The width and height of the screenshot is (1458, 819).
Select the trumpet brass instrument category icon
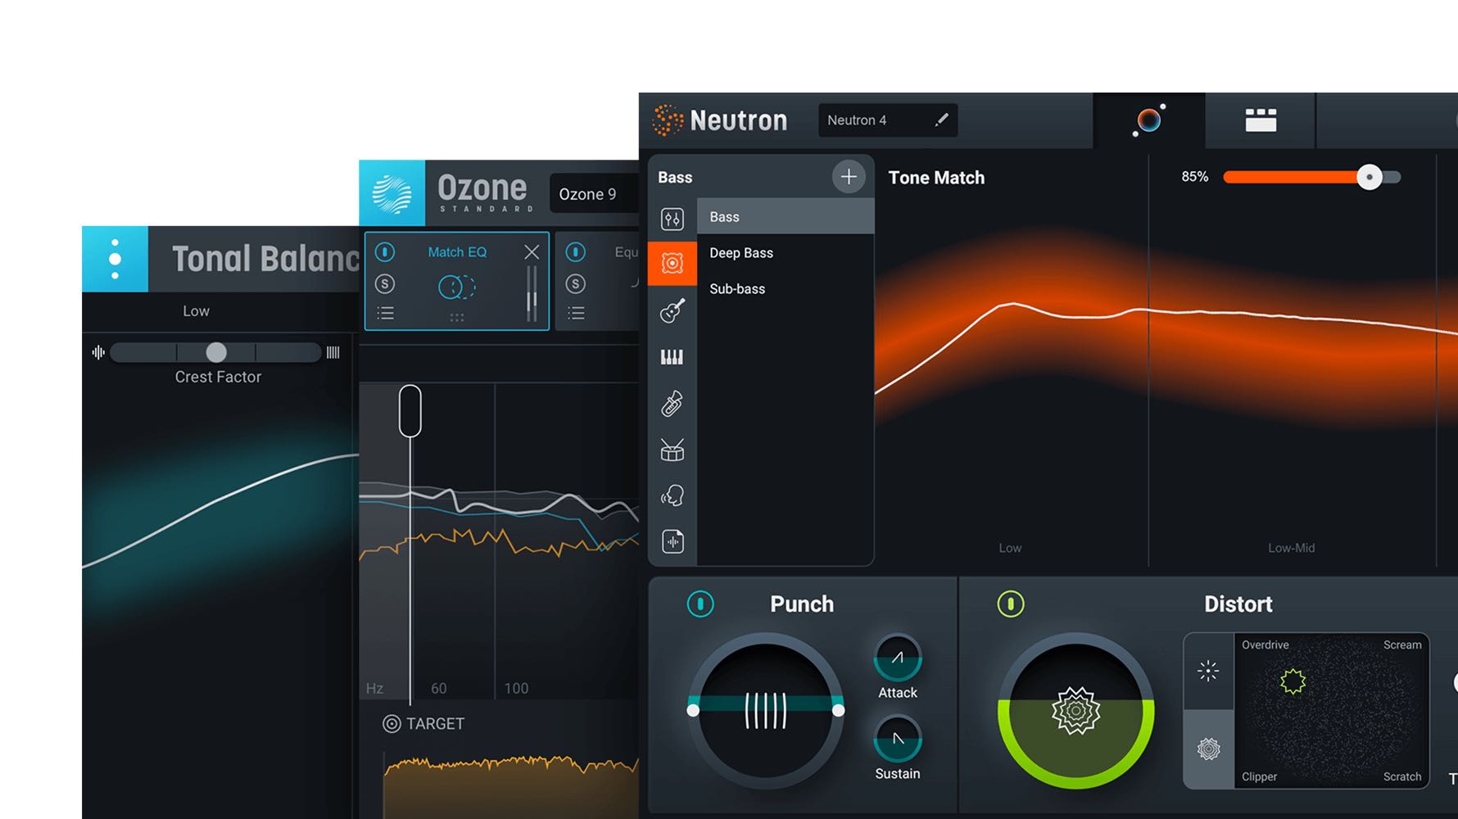[x=672, y=404]
